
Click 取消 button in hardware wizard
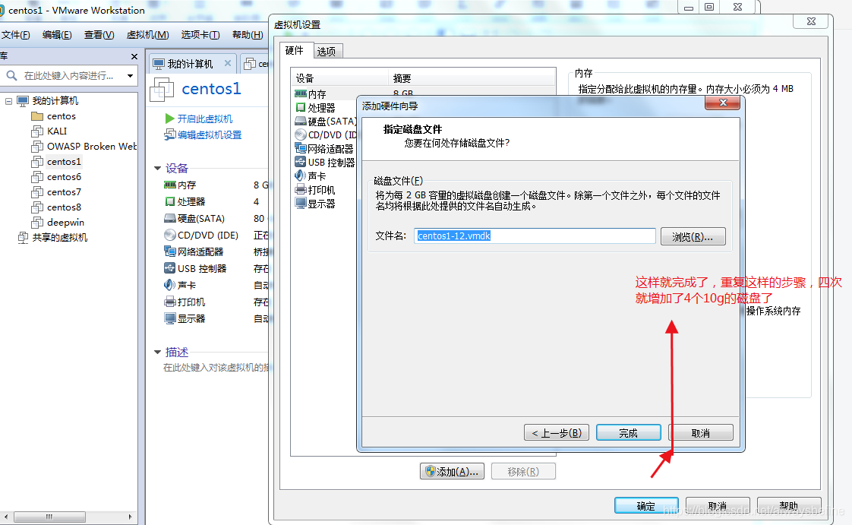(700, 433)
